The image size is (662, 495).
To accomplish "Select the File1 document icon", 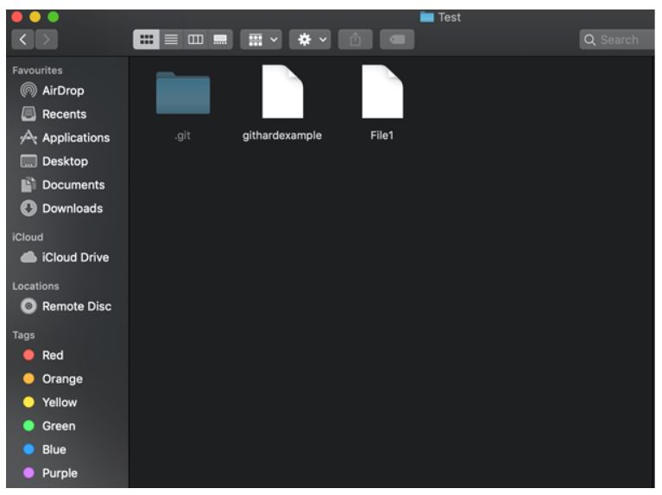I will pos(382,91).
